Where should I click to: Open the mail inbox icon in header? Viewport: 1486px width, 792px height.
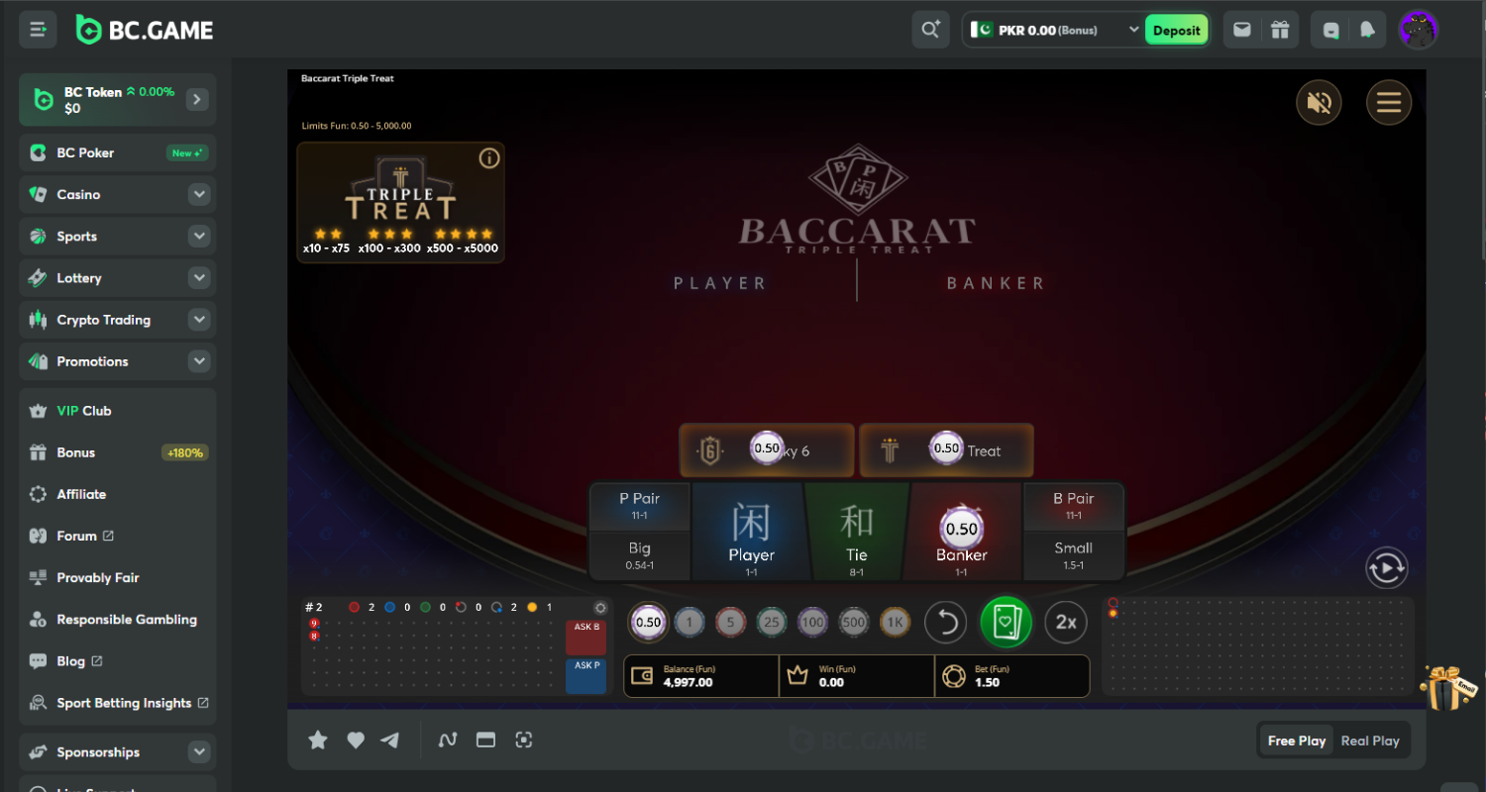(1241, 30)
